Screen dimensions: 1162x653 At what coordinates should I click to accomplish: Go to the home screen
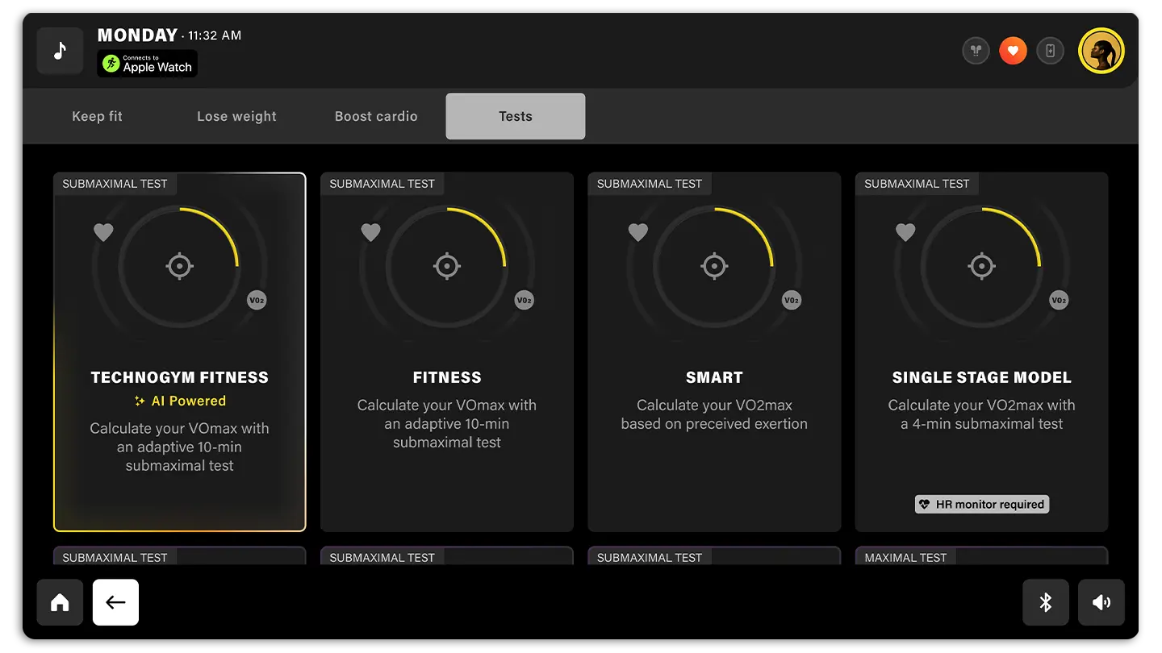coord(60,602)
